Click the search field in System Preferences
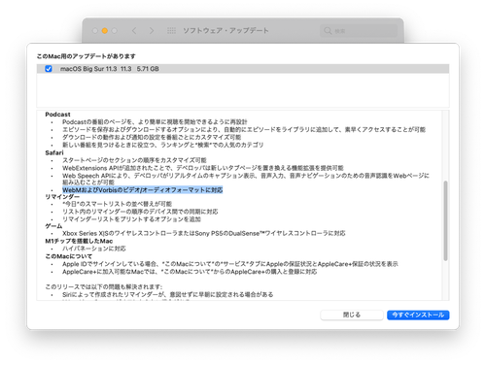Image resolution: width=486 pixels, height=365 pixels. (x=359, y=31)
